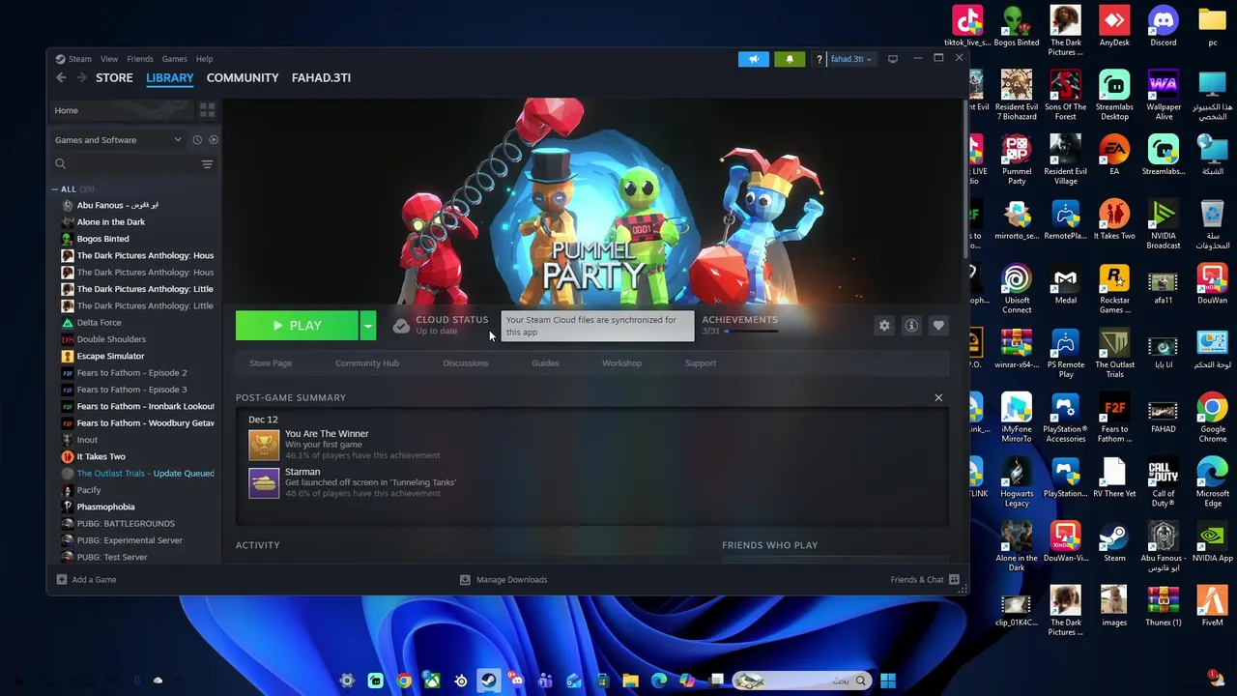Switch to the COMMUNITY tab

click(x=243, y=77)
